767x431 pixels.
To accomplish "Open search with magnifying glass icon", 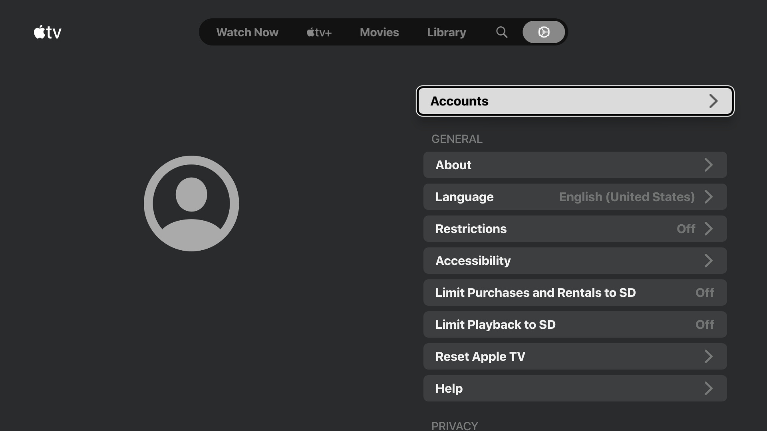I will [502, 32].
